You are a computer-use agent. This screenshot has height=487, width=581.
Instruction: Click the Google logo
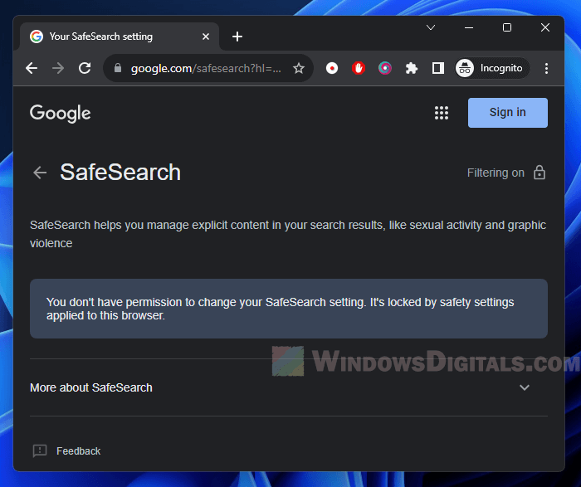(61, 114)
